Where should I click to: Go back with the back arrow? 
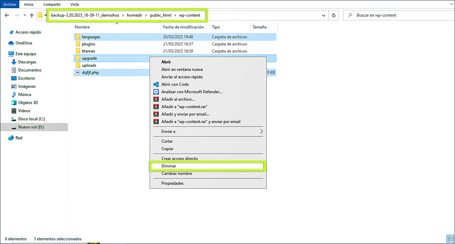7,15
